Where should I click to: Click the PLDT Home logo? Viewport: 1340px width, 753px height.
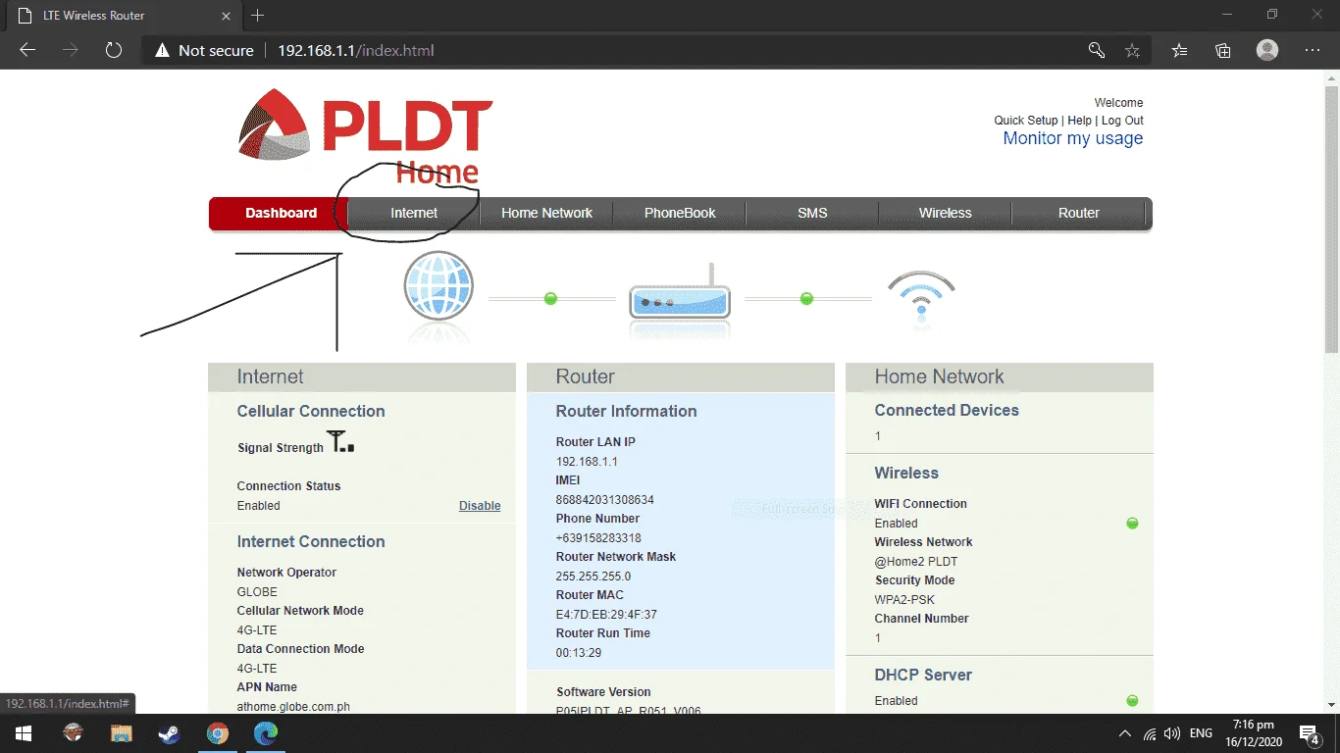365,135
